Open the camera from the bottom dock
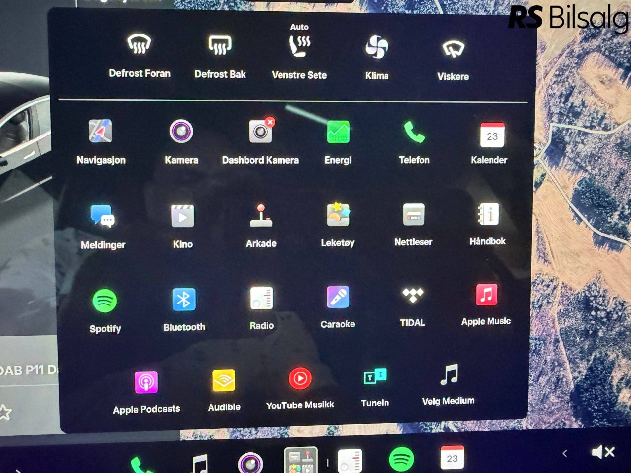Image resolution: width=631 pixels, height=473 pixels. click(x=250, y=463)
